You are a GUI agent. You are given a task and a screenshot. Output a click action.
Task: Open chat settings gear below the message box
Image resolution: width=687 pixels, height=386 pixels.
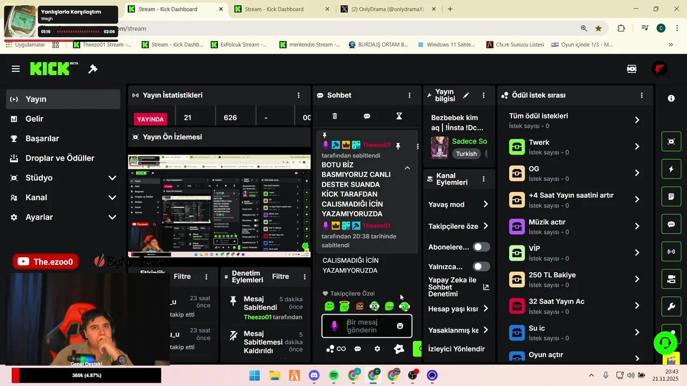[377, 349]
